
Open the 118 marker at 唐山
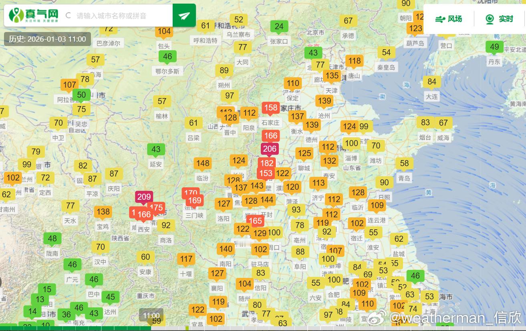pyautogui.click(x=354, y=62)
